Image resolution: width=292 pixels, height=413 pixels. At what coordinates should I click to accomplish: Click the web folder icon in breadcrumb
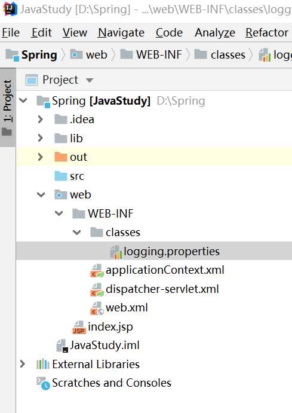76,54
